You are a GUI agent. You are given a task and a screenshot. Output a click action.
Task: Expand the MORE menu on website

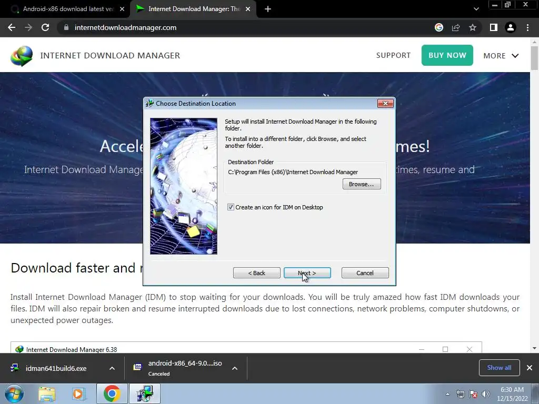(501, 56)
